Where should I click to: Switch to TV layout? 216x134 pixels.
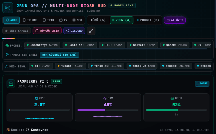coord(63,20)
